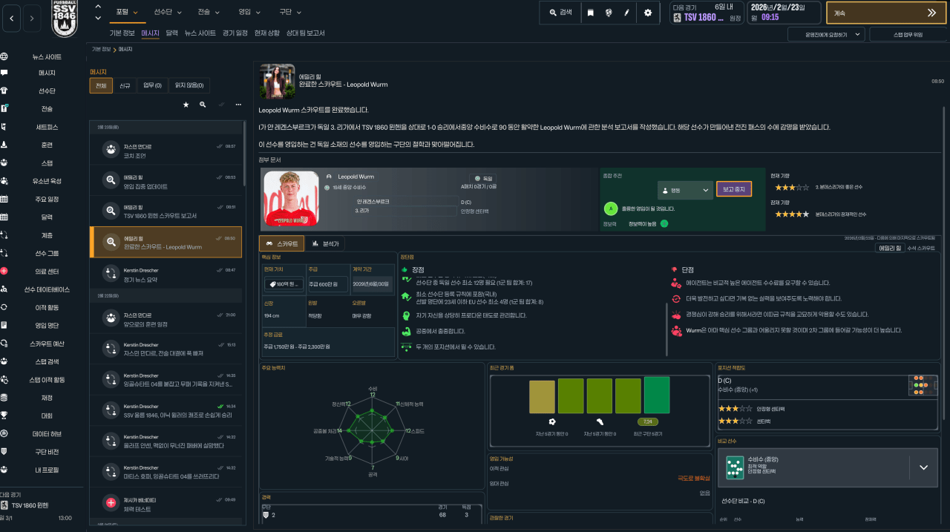The width and height of the screenshot is (950, 532).
Task: Switch message filter to 신규
Action: pos(125,86)
